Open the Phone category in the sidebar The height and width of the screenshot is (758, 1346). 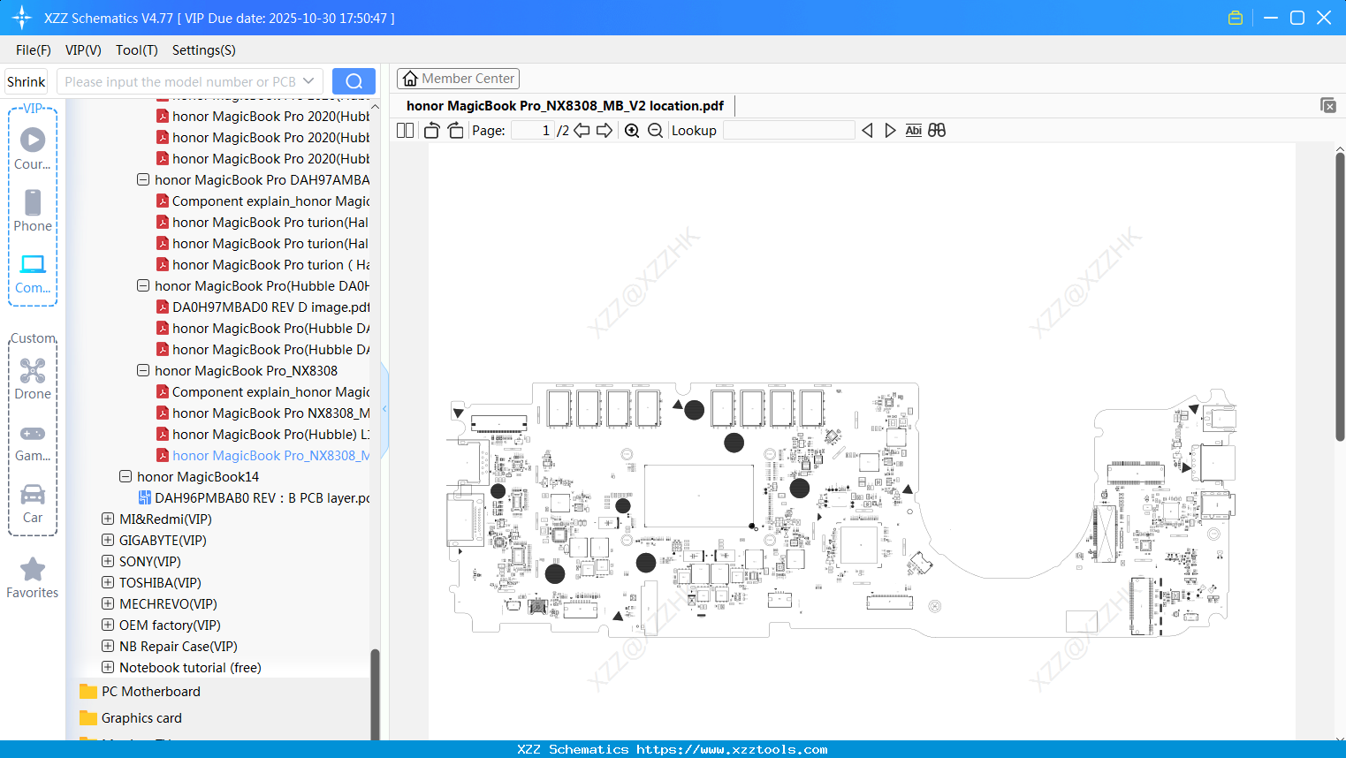[33, 211]
